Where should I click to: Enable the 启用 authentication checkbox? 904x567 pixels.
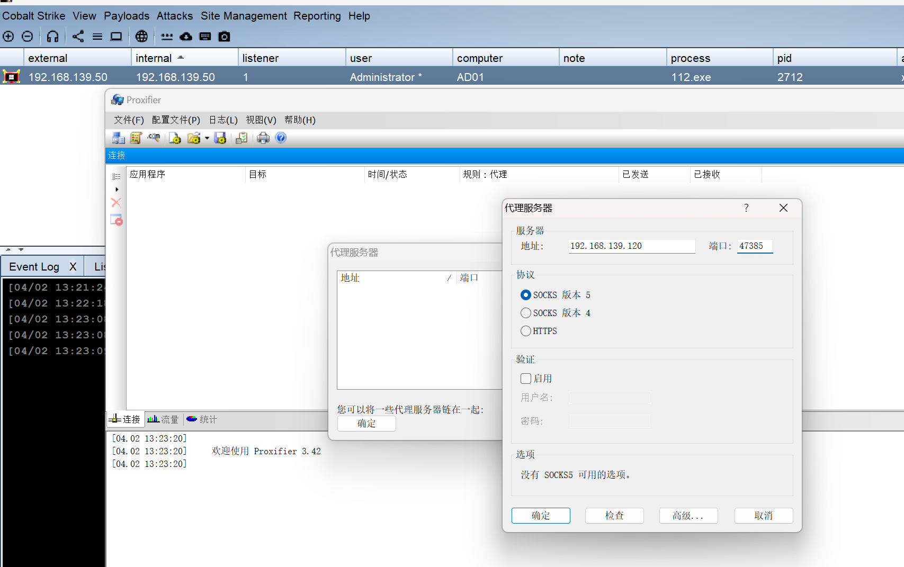coord(526,379)
